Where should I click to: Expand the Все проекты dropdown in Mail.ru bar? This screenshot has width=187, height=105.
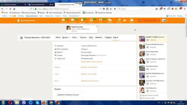coord(74,16)
